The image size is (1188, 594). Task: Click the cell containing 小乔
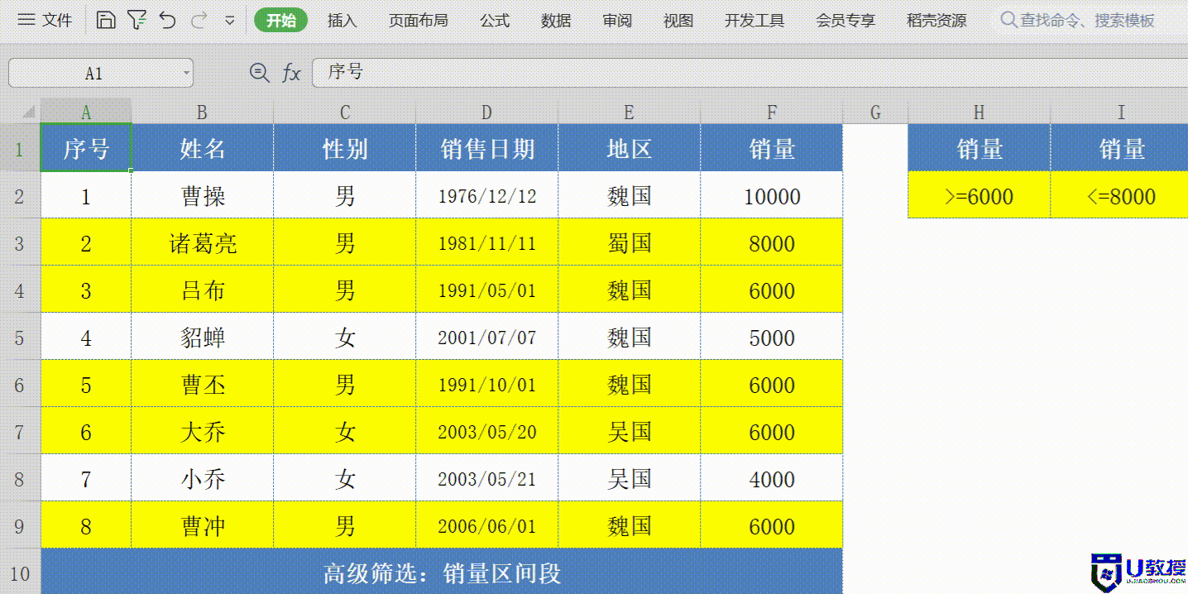point(203,479)
